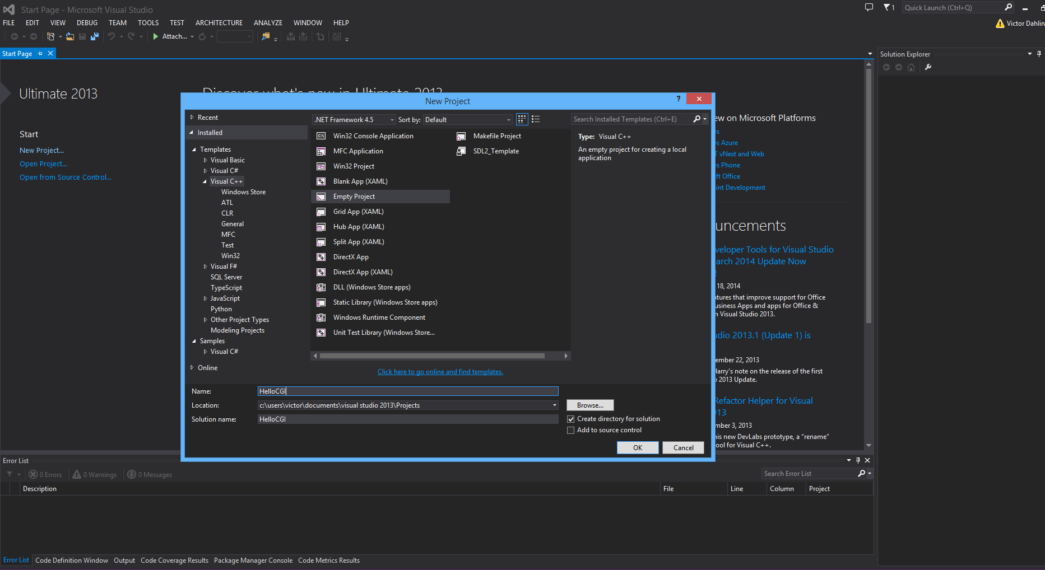Click Open from Source Control... link
Image resolution: width=1045 pixels, height=570 pixels.
[66, 177]
